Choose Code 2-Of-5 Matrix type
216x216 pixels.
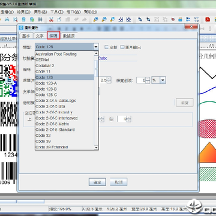tap(64, 124)
